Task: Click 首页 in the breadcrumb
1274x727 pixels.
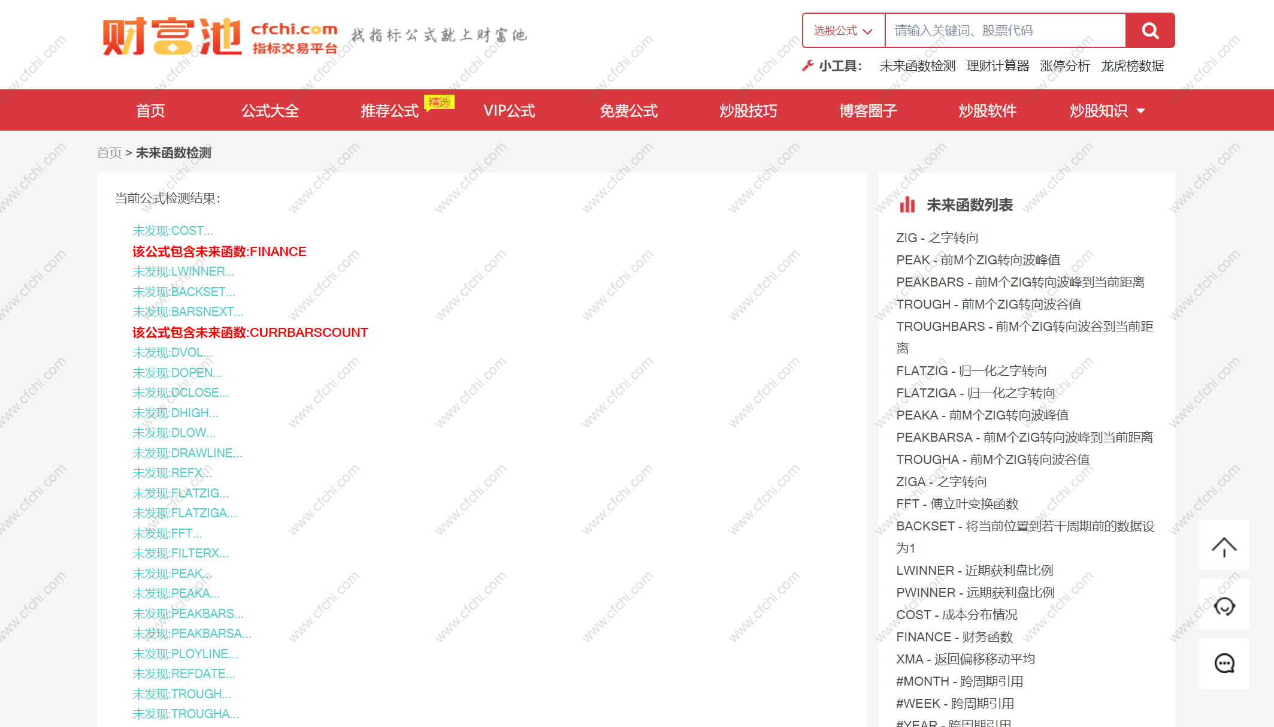Action: point(109,153)
